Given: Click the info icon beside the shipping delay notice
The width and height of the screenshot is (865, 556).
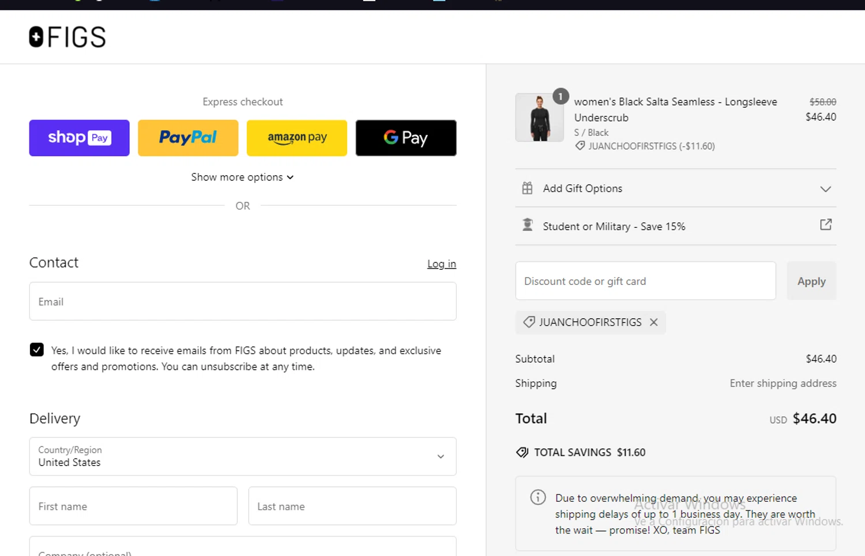Looking at the screenshot, I should click(537, 497).
